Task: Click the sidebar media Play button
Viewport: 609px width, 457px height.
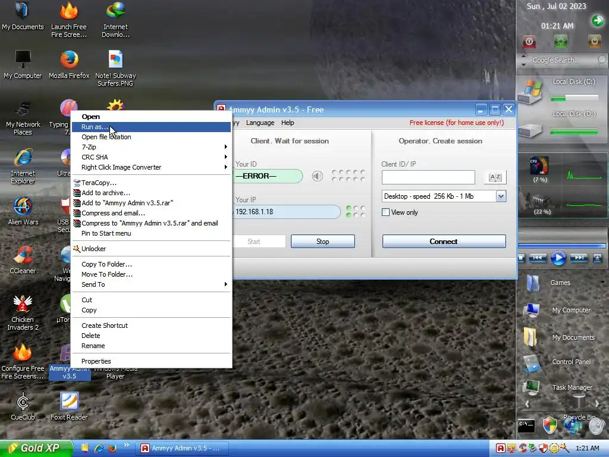Action: pyautogui.click(x=558, y=258)
